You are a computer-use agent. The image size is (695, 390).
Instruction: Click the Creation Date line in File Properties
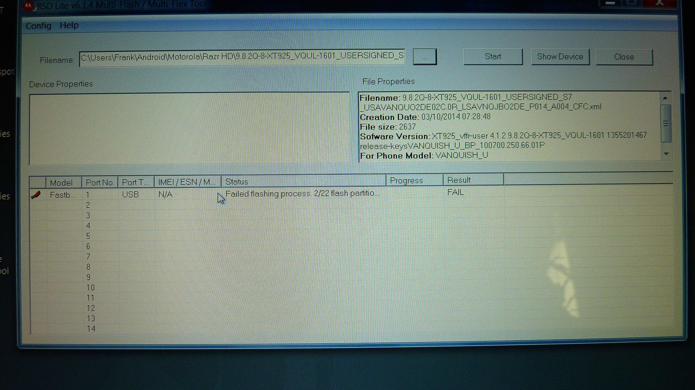(425, 117)
